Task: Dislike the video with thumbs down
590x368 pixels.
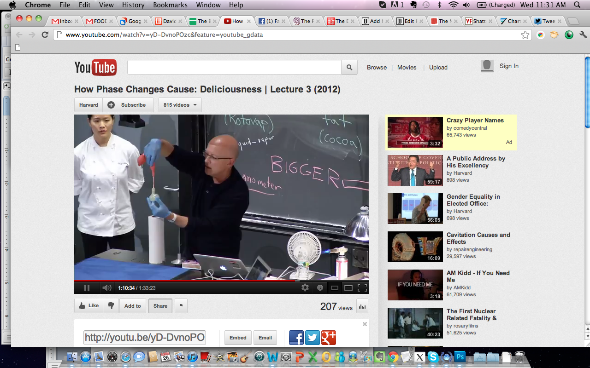Action: pos(111,306)
